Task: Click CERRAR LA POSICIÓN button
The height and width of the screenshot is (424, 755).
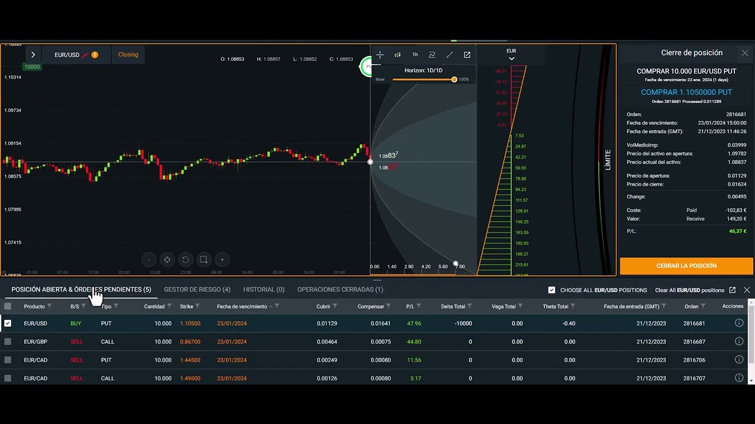Action: (x=687, y=266)
